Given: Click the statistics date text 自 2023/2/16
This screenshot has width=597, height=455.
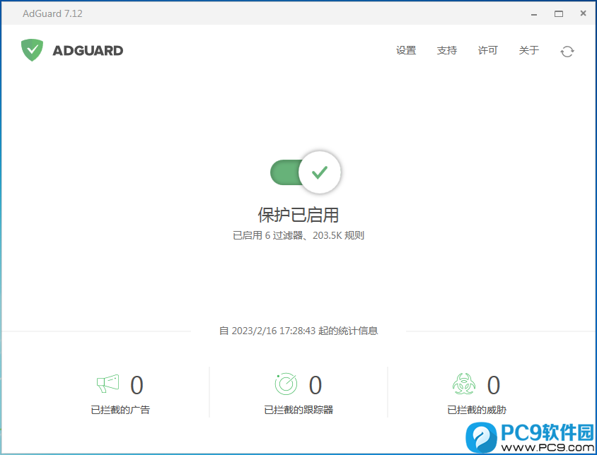Looking at the screenshot, I should coord(298,331).
